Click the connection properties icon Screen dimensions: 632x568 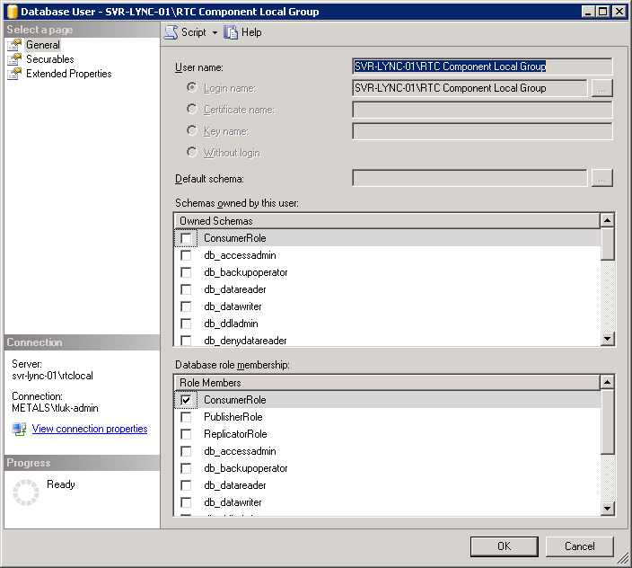click(19, 429)
